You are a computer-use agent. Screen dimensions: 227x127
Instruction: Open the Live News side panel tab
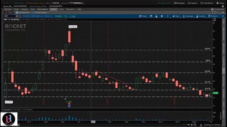pos(224,114)
